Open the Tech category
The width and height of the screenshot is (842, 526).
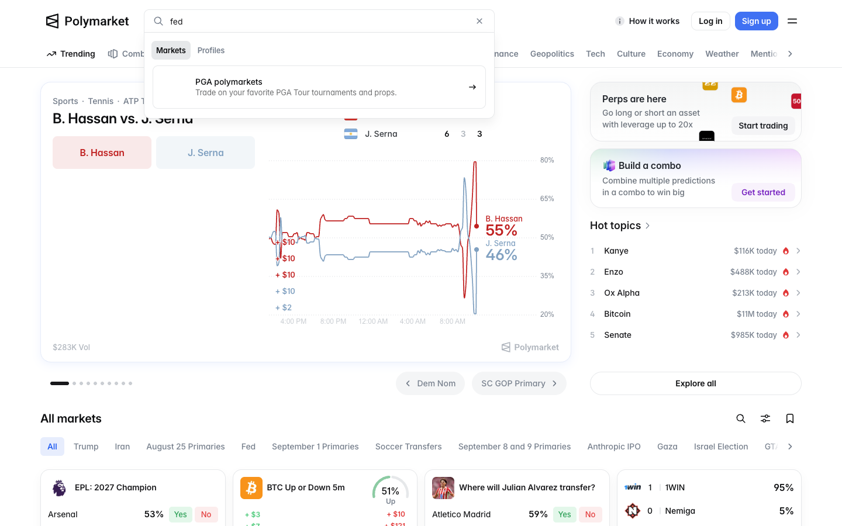[595, 54]
